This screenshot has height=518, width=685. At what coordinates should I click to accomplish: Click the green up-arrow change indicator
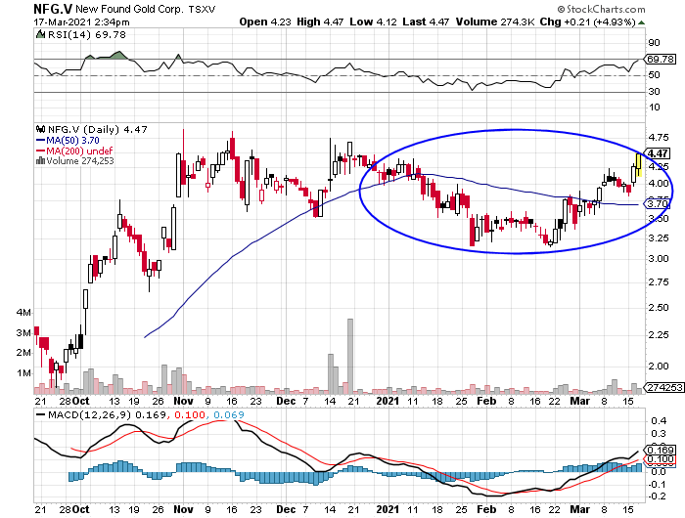click(641, 22)
